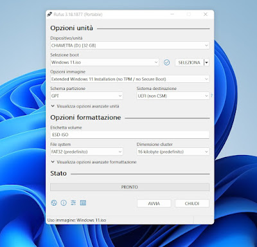Show the log window icon
Image resolution: width=257 pixels, height=247 pixels.
point(83,203)
